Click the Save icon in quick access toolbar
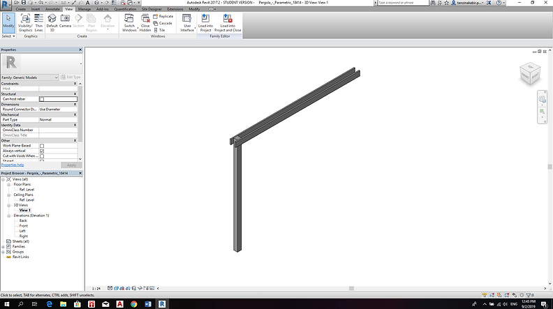The height and width of the screenshot is (309, 553). click(x=24, y=3)
